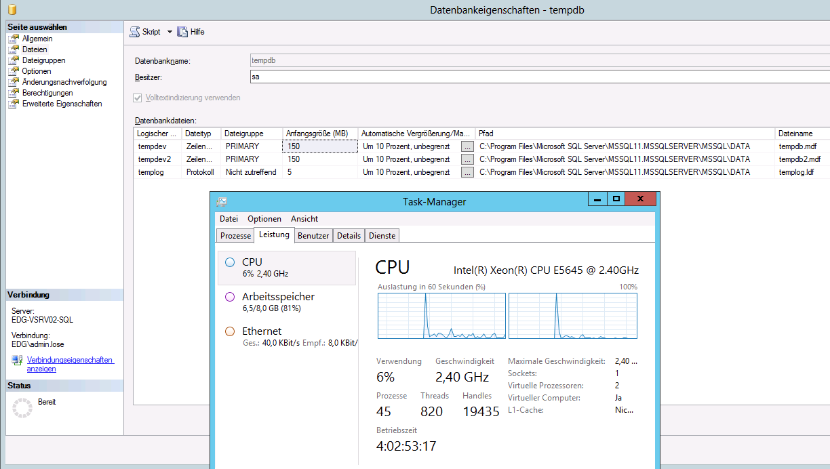This screenshot has height=469, width=830.
Task: Select the left CPU usage graph
Action: coord(441,316)
